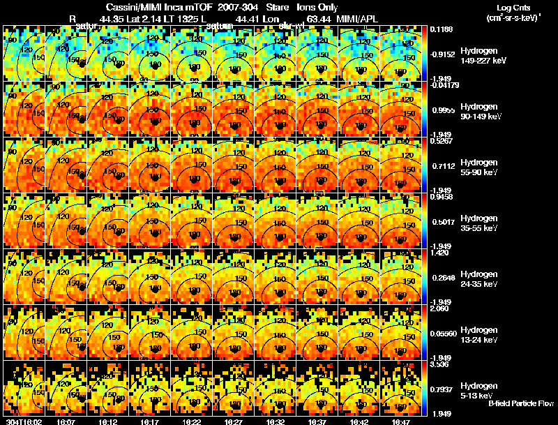
Task: Click the 'Lat 2.14' header value
Action: coord(143,20)
